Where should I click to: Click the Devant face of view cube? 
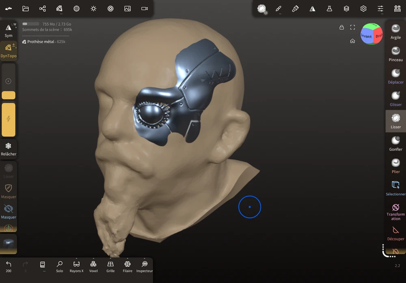pos(366,36)
